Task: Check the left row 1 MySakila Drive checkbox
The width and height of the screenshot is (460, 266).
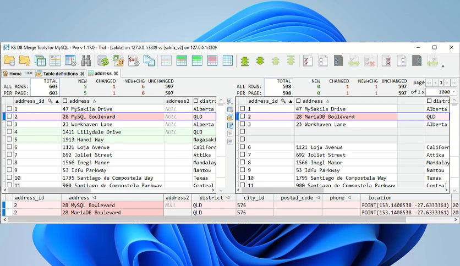Action: click(x=9, y=108)
